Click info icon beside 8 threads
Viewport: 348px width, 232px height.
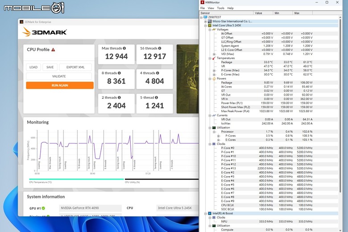pyautogui.click(x=119, y=73)
